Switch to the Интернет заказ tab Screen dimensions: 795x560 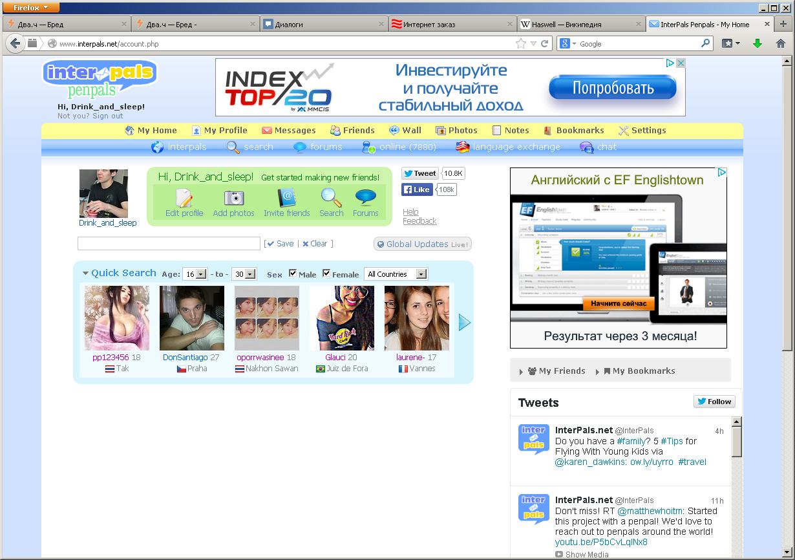pos(452,25)
